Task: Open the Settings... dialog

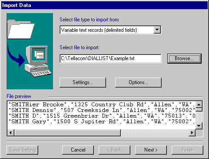Action: [83, 82]
